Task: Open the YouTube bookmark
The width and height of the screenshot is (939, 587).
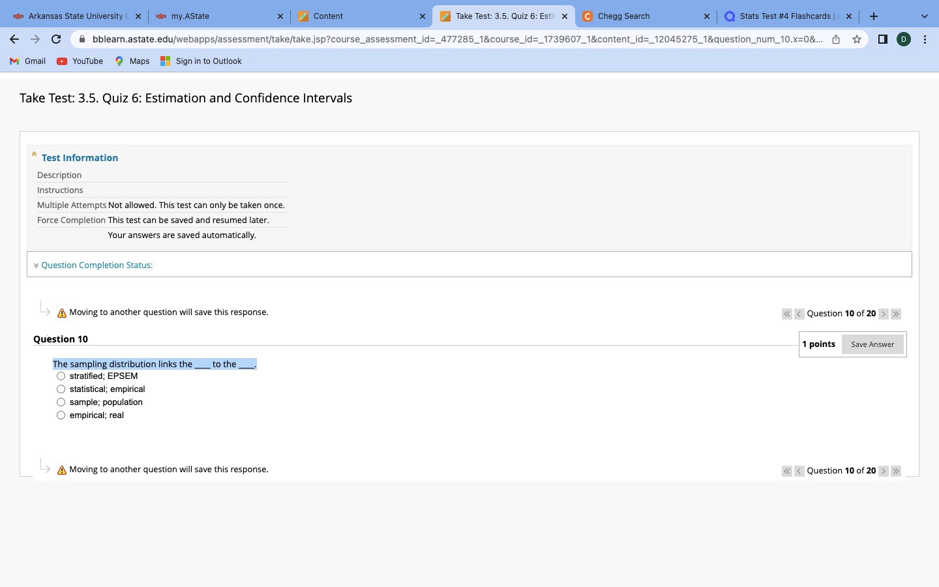Action: coord(80,61)
